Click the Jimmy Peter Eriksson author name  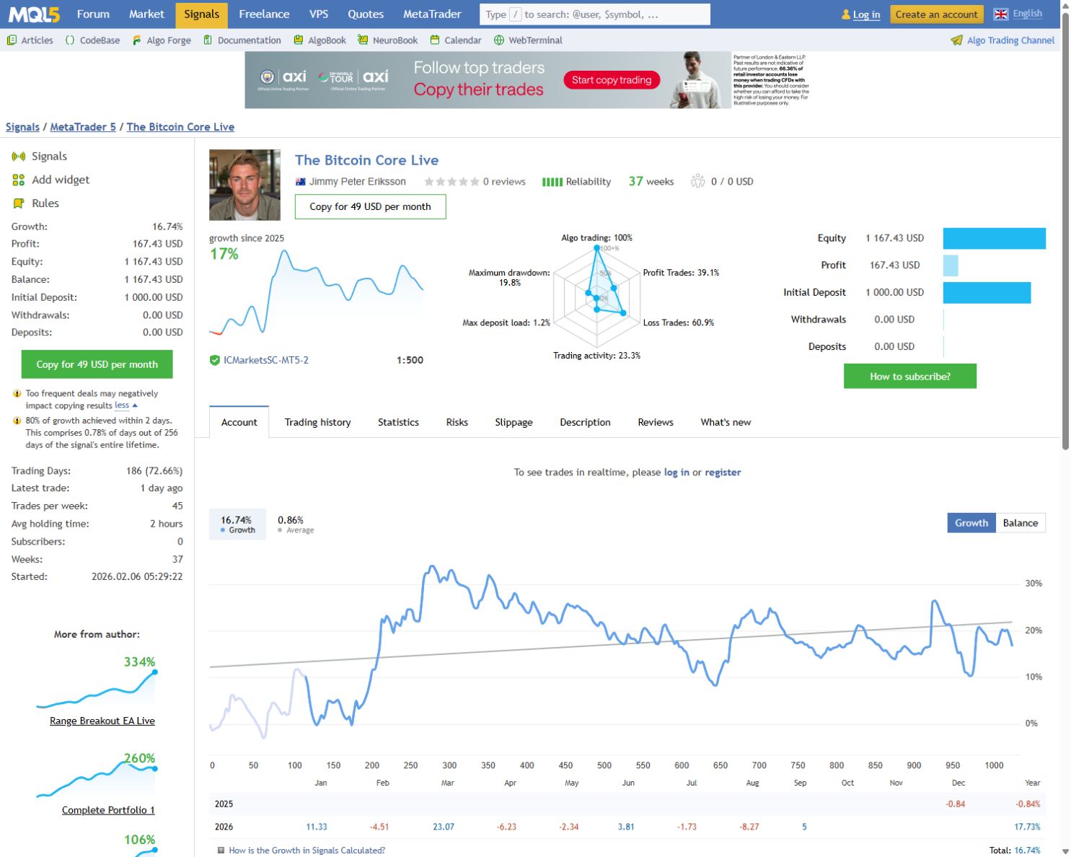[x=358, y=182]
